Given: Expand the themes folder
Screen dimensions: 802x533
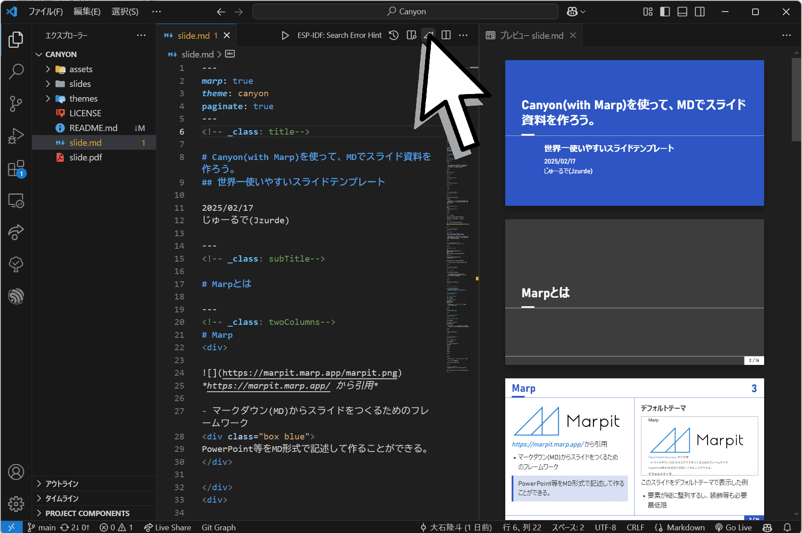Looking at the screenshot, I should point(83,98).
